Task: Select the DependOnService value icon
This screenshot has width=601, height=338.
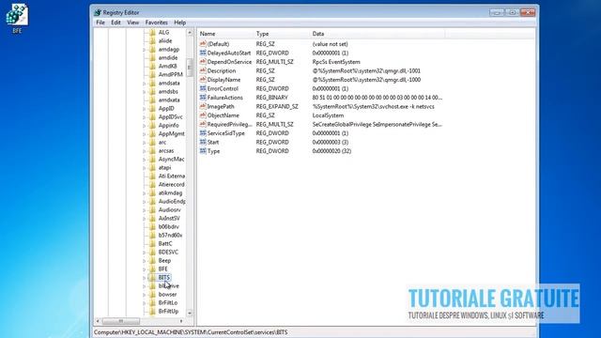Action: (x=203, y=62)
